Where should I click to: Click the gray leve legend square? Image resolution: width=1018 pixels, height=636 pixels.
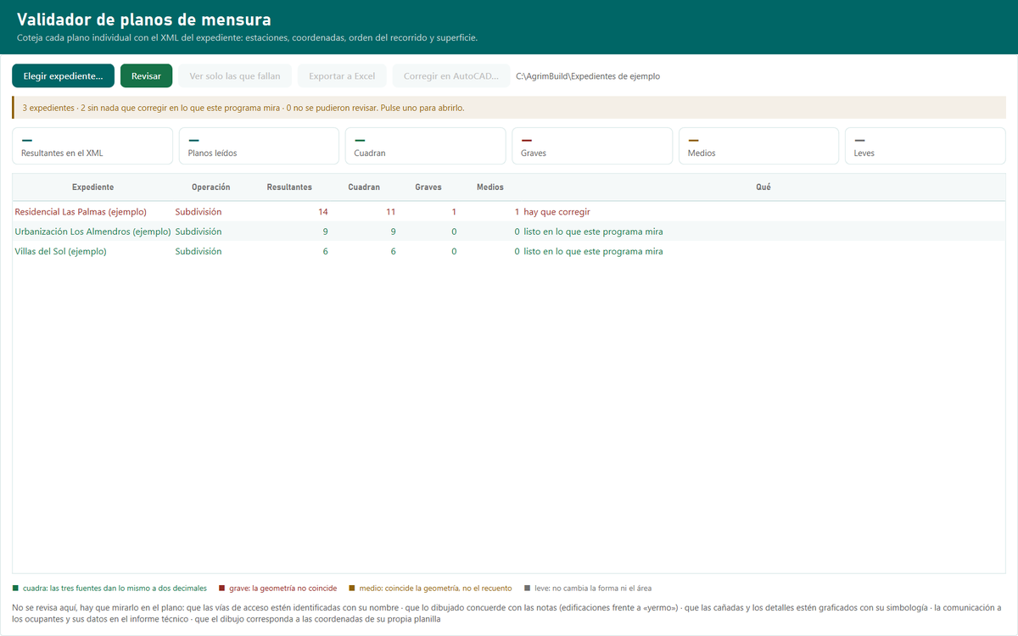[527, 588]
